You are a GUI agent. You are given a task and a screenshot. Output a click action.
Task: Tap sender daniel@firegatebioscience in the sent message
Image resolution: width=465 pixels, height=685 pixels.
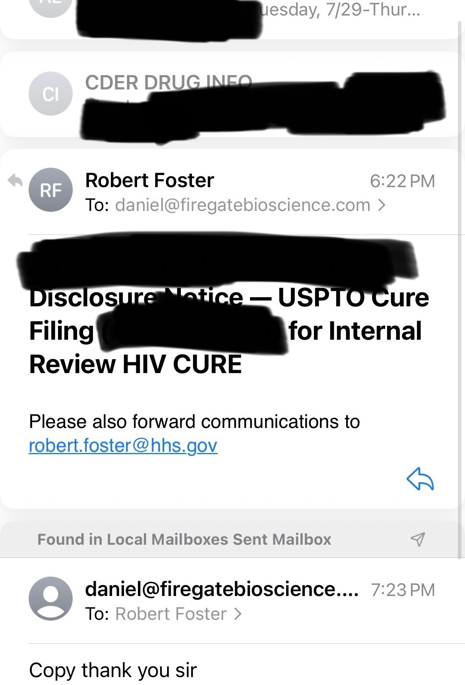(x=222, y=590)
